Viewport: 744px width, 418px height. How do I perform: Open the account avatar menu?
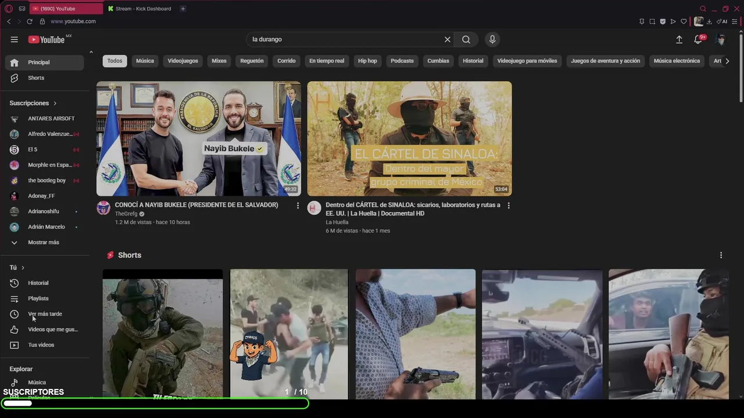pos(721,39)
